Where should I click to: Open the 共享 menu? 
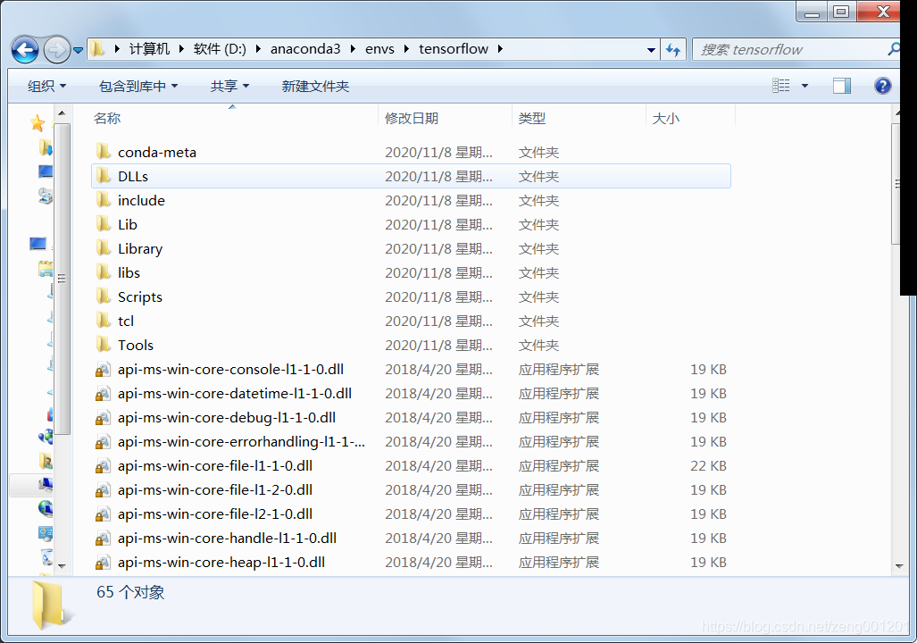(229, 87)
